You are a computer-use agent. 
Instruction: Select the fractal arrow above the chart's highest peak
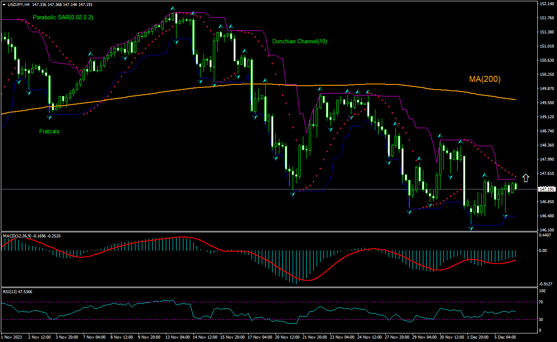173,9
